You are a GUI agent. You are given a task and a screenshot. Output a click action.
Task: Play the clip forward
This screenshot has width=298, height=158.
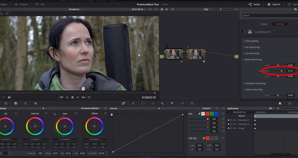tap(78, 97)
